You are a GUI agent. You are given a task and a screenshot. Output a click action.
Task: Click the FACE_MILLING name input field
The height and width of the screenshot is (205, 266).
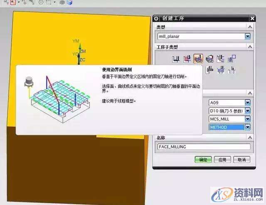tap(204, 147)
